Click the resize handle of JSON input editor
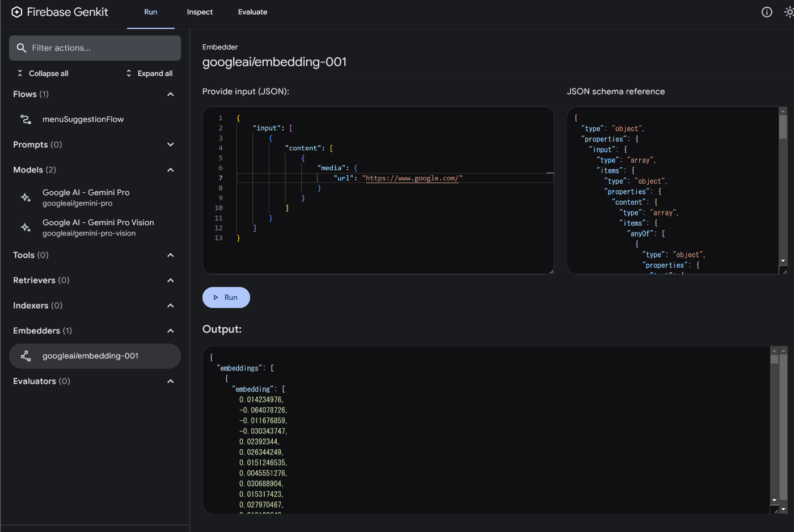This screenshot has width=794, height=532. tap(551, 272)
